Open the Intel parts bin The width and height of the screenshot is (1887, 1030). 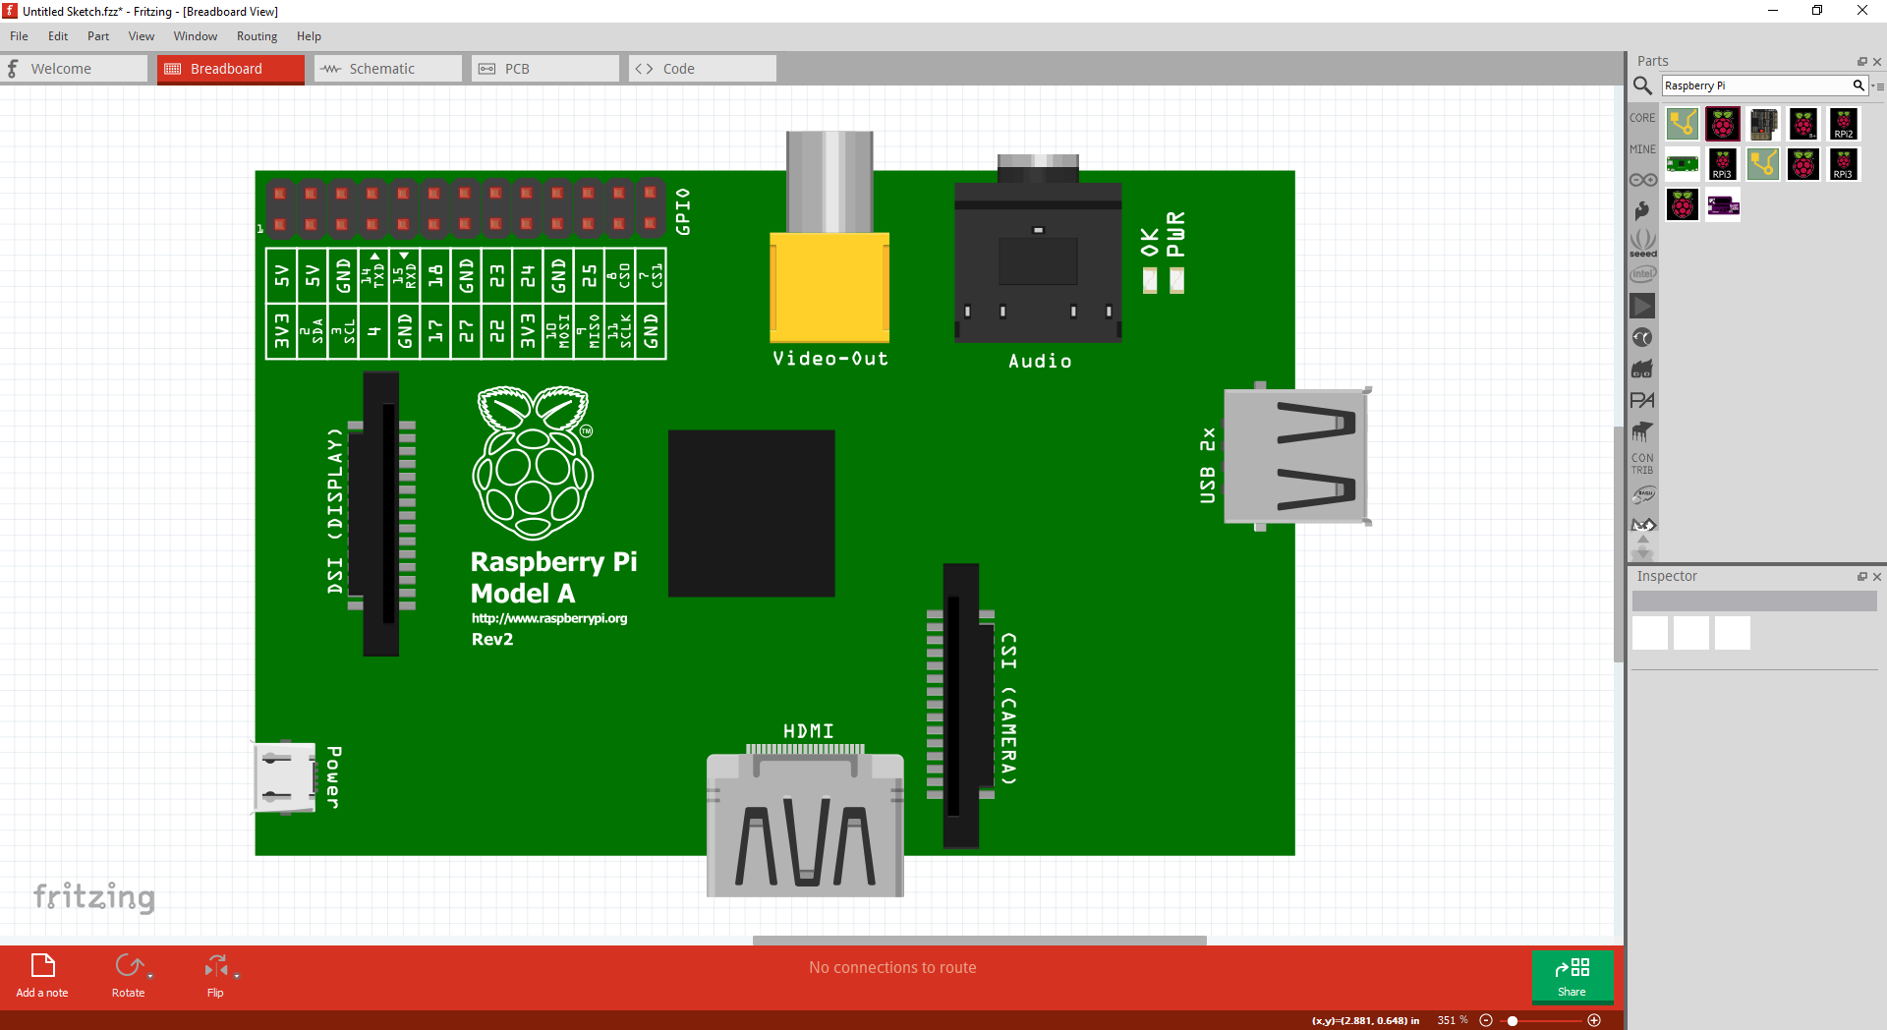tap(1642, 274)
